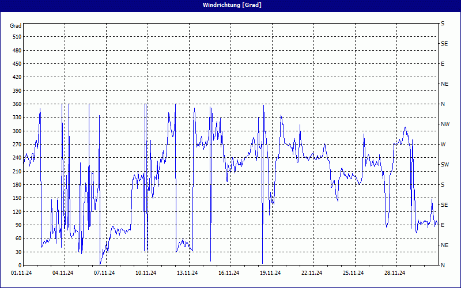Viewport: 461px width, 288px height.
Task: Select the 'Grad' axis unit label
Action: 16,26
